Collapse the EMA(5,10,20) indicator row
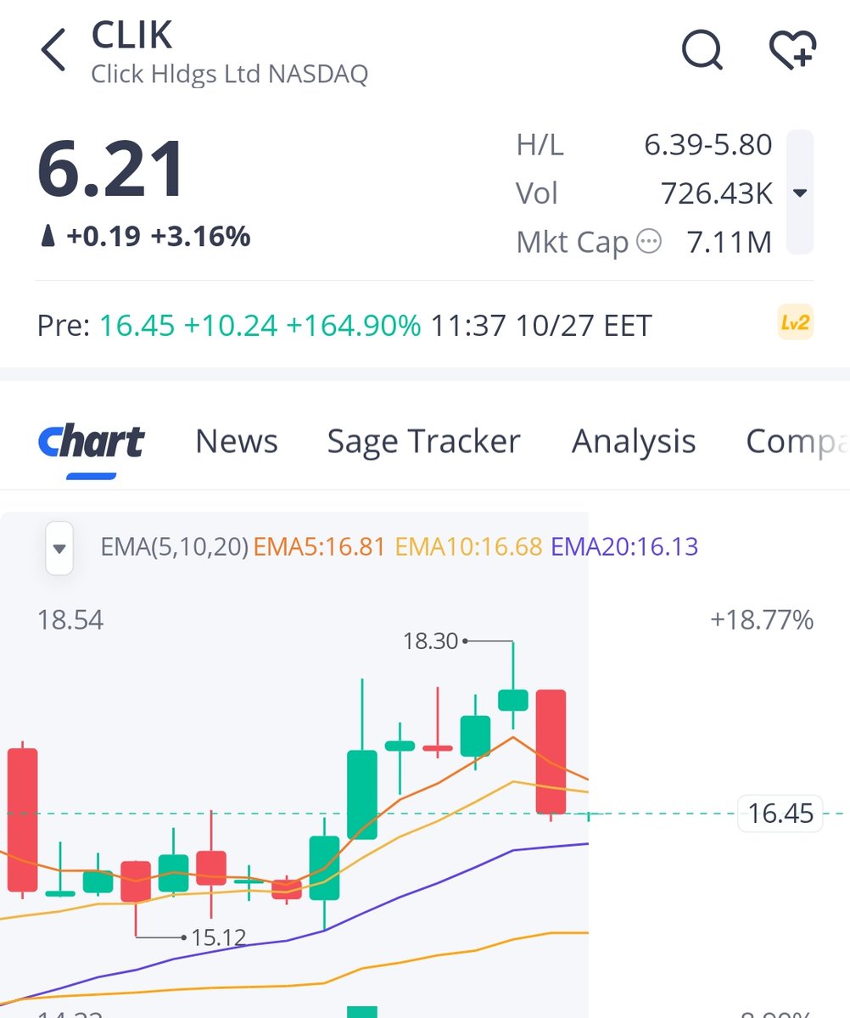Image resolution: width=850 pixels, height=1018 pixels. pos(59,547)
